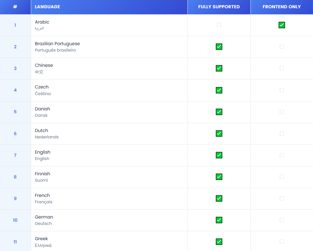The height and width of the screenshot is (251, 313).
Task: Click the Fully Supported column header
Action: (x=219, y=7)
